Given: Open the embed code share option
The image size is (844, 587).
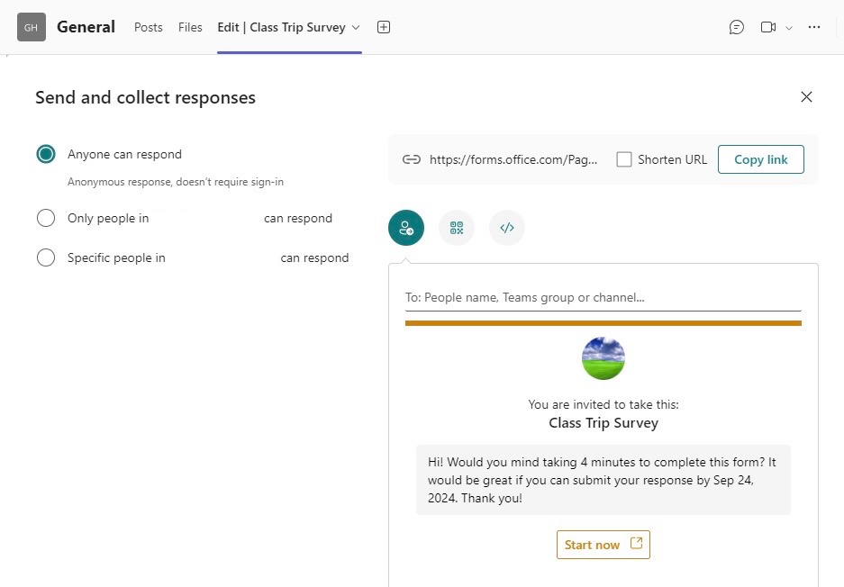Looking at the screenshot, I should coord(506,228).
